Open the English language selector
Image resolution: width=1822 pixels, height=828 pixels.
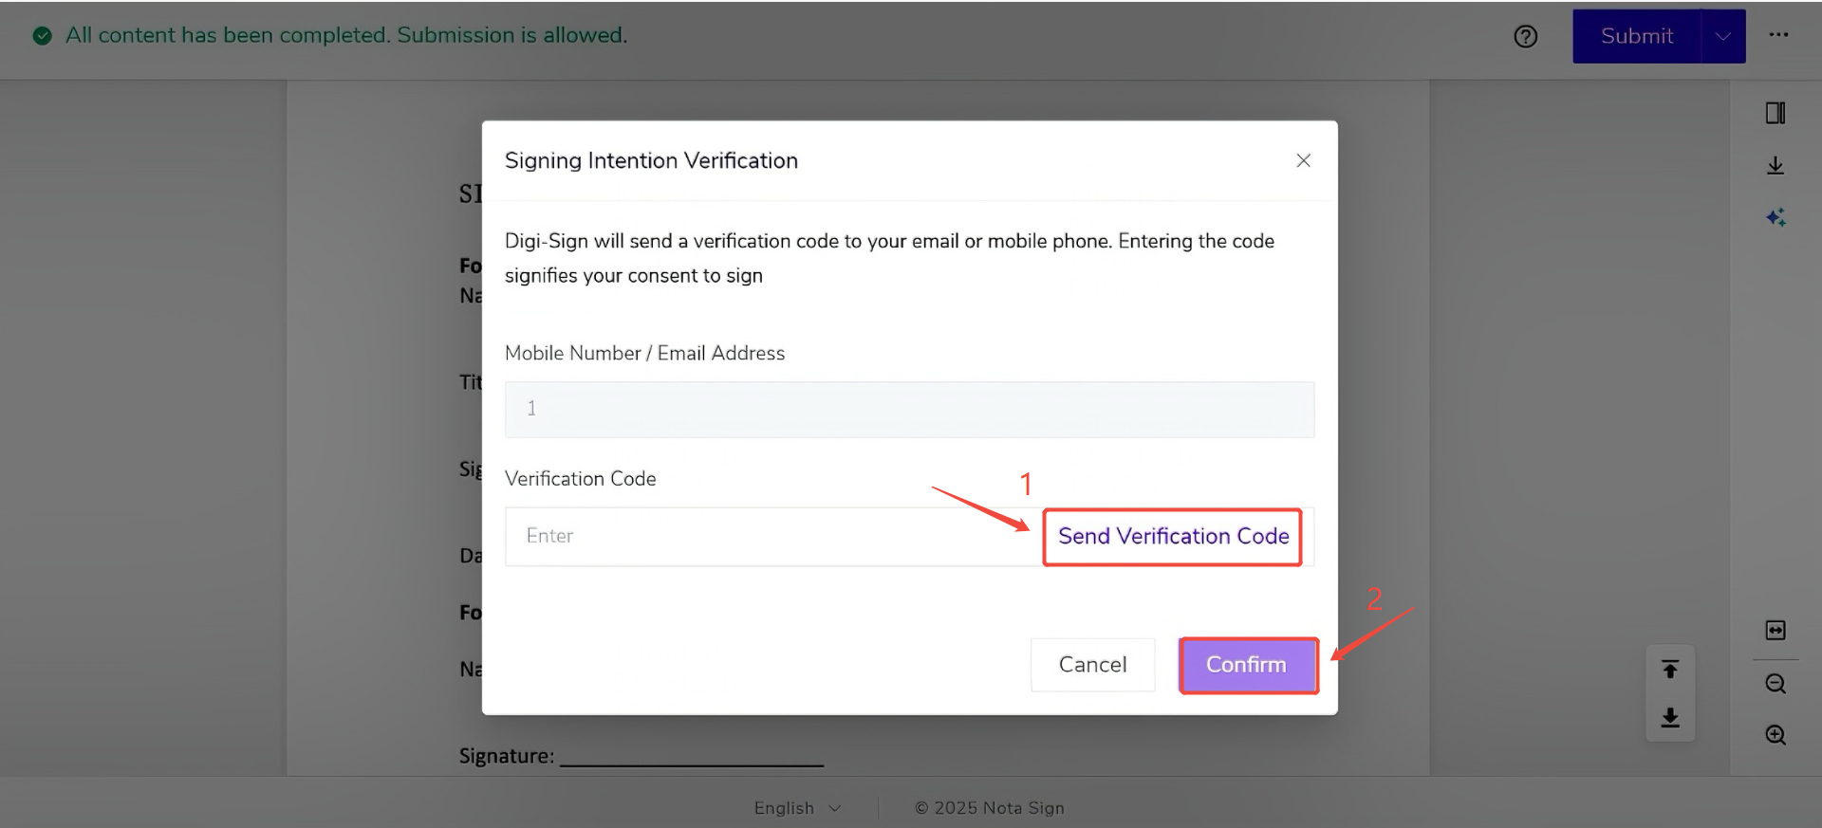797,808
